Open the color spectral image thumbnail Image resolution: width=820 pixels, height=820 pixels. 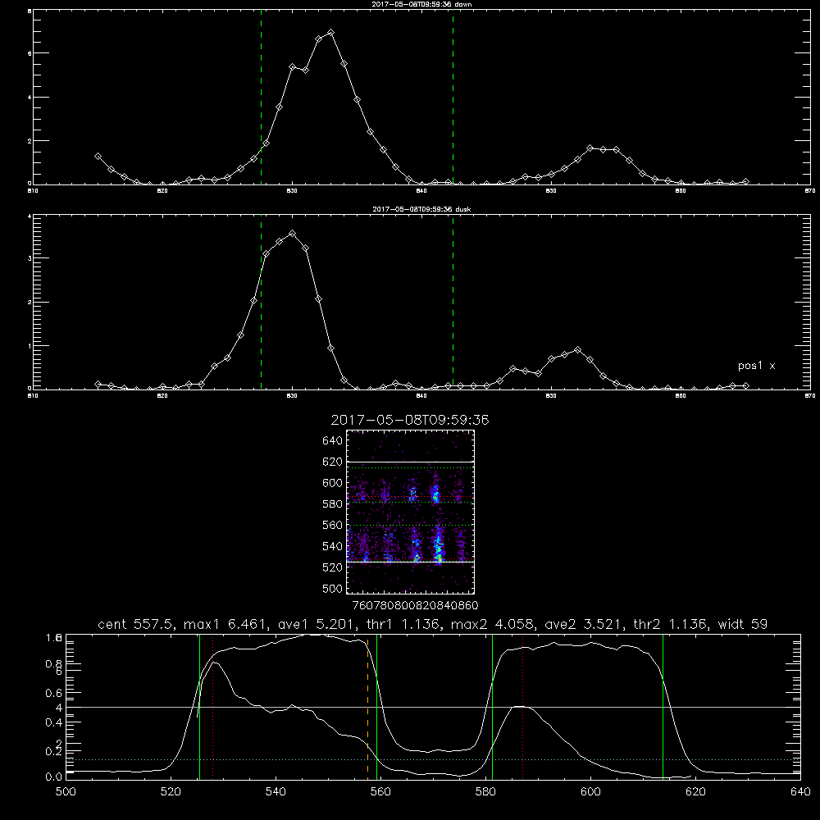(411, 512)
